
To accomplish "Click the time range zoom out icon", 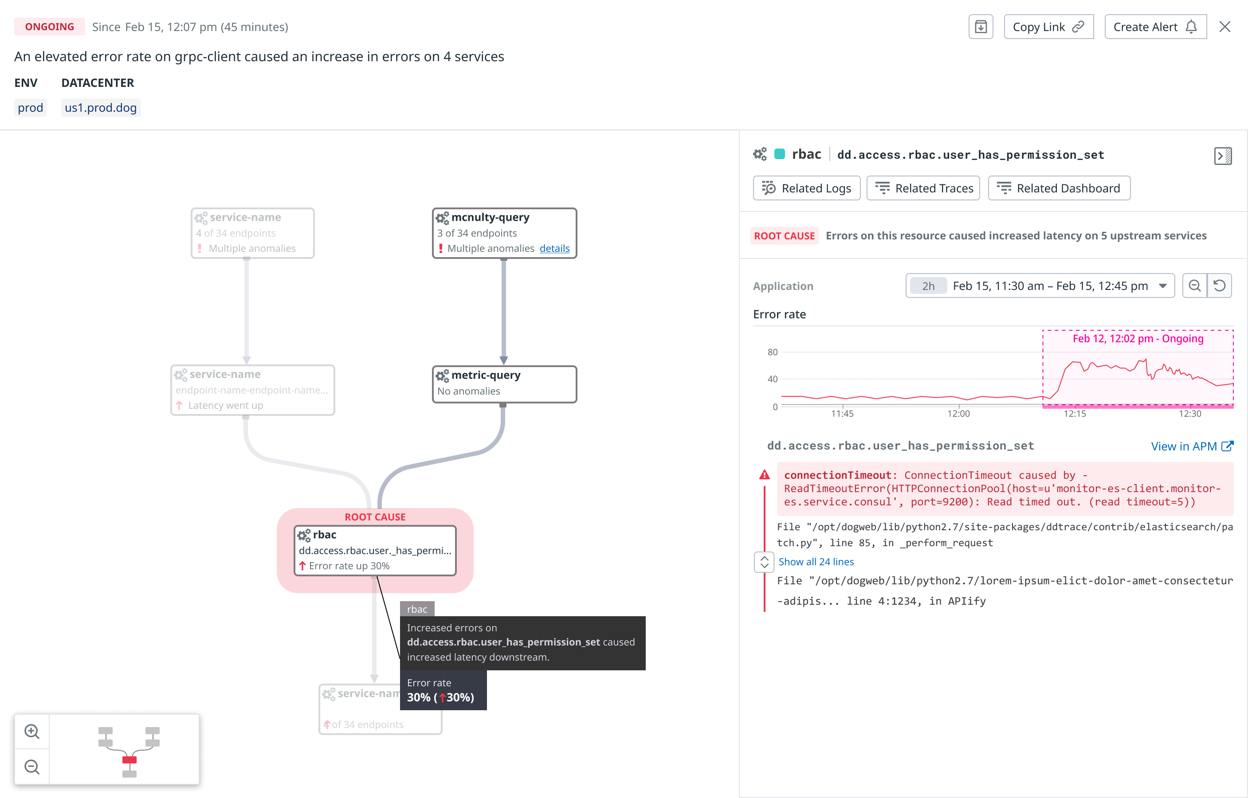I will pos(1194,286).
